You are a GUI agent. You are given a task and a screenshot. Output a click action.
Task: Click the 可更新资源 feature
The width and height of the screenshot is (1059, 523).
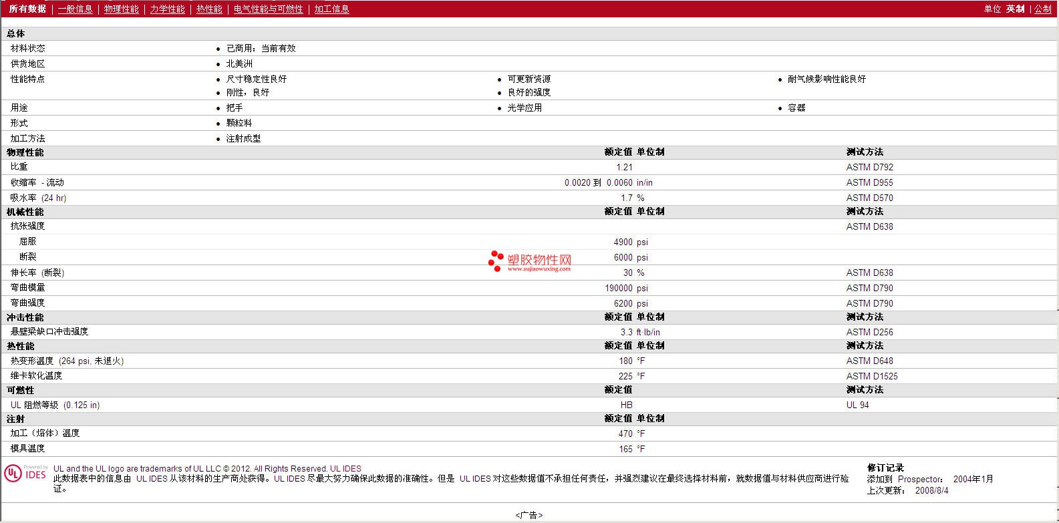click(x=529, y=79)
